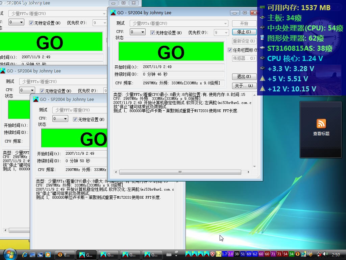The image size is (346, 260).
Task: Toggle 无特定设置 checkbox in top-left window
Action: (31, 23)
